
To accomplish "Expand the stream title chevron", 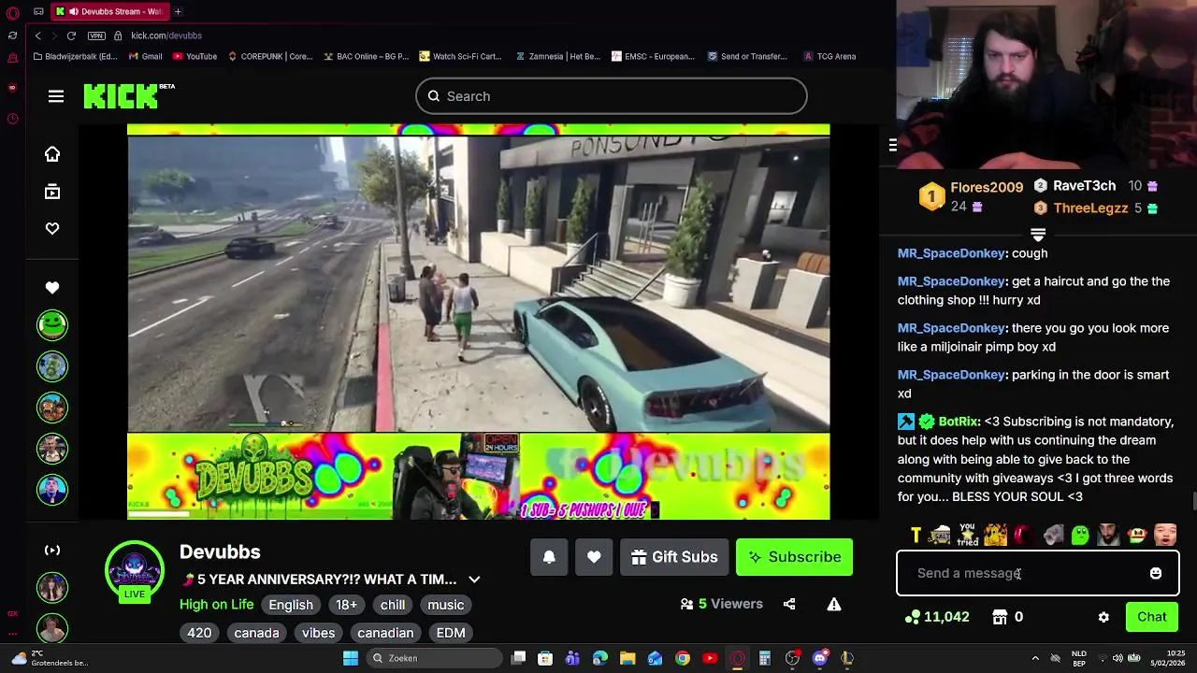I will 474,580.
